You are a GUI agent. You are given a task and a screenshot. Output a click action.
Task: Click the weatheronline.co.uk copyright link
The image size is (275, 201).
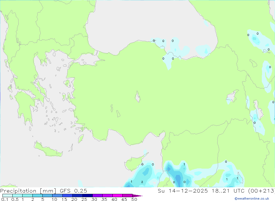pos(252,199)
